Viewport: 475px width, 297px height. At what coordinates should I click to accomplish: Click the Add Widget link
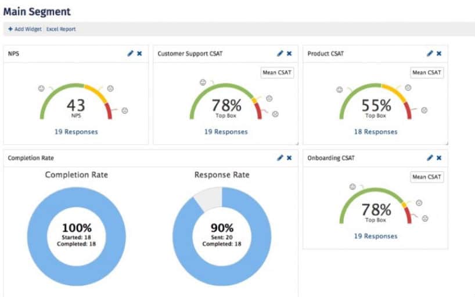(x=25, y=29)
